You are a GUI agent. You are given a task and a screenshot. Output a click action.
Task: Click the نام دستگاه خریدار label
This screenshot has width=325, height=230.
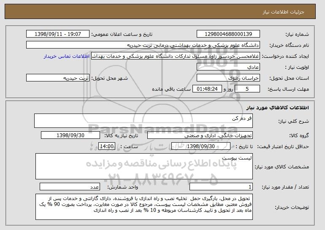point(289,45)
